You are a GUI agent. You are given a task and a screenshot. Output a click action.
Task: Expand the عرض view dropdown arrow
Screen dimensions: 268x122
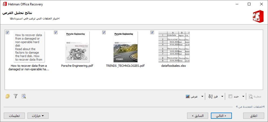tap(202, 96)
